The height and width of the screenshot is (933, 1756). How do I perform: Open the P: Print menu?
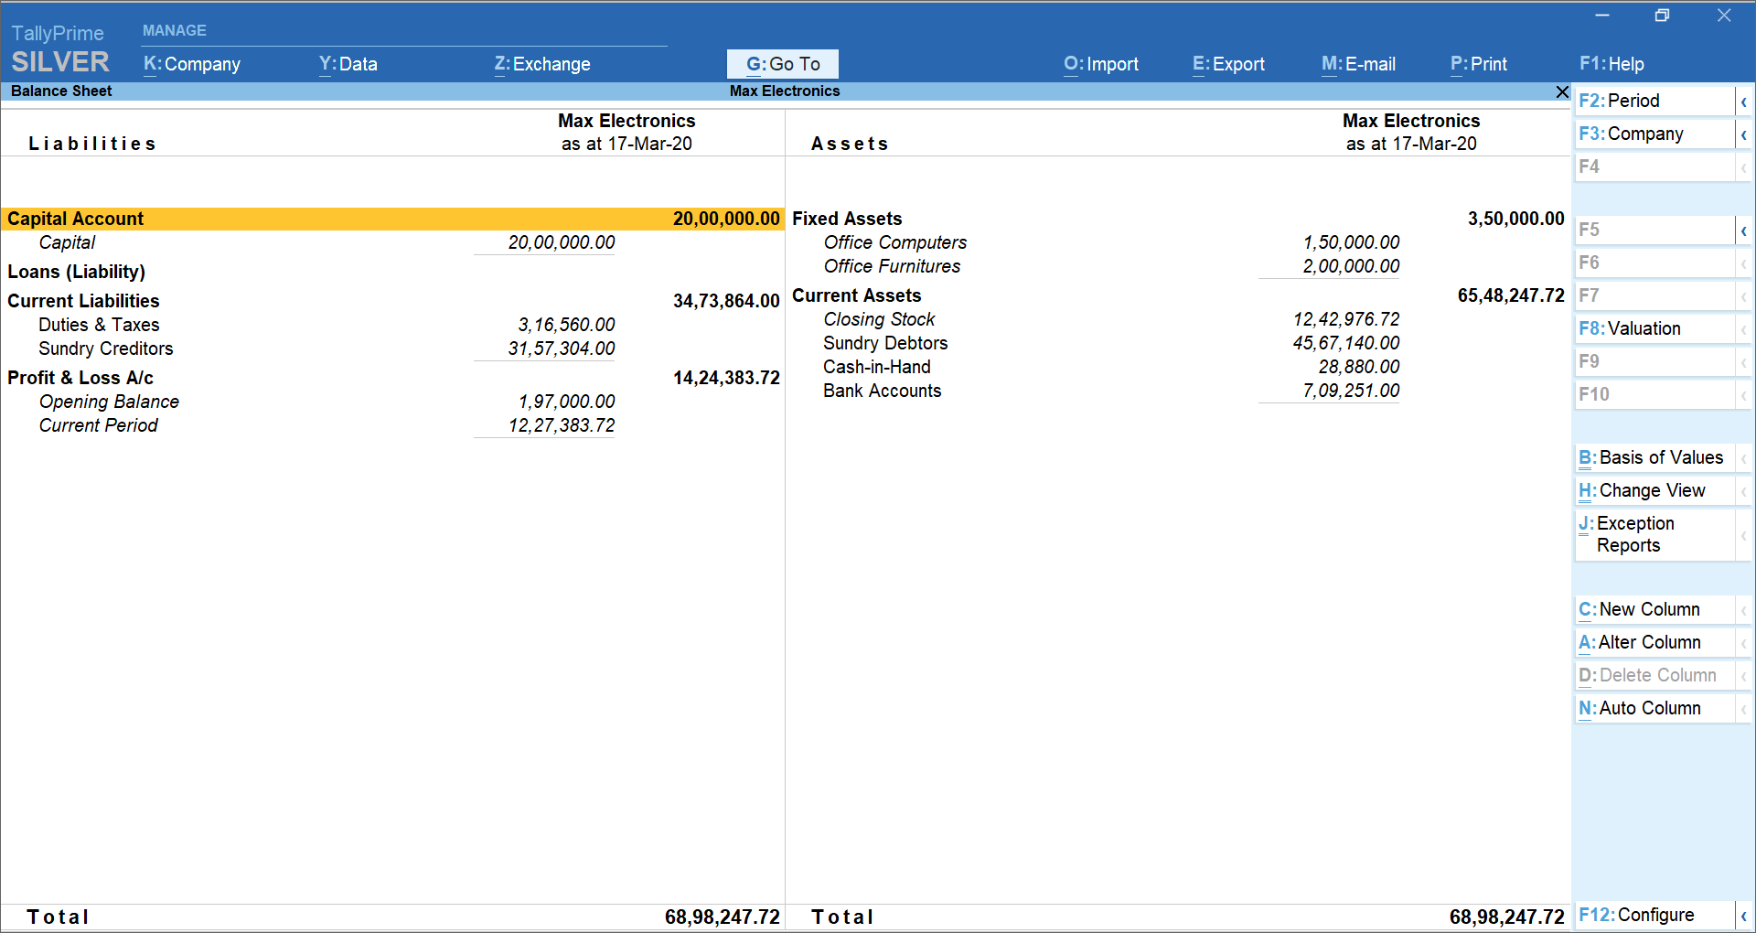[1478, 64]
